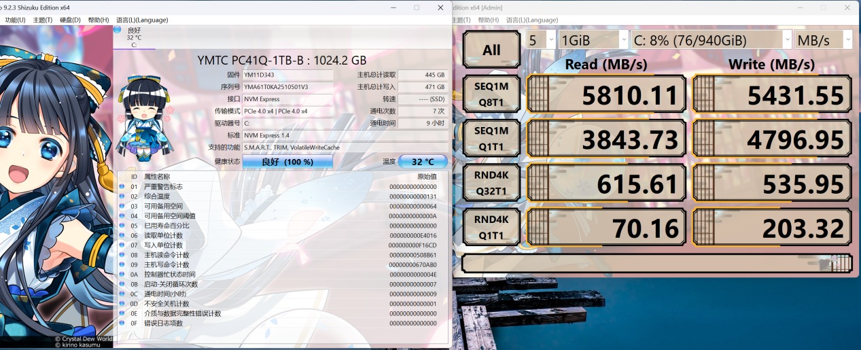Click the 70.16 read result cell
The image size is (861, 350).
[x=606, y=227]
